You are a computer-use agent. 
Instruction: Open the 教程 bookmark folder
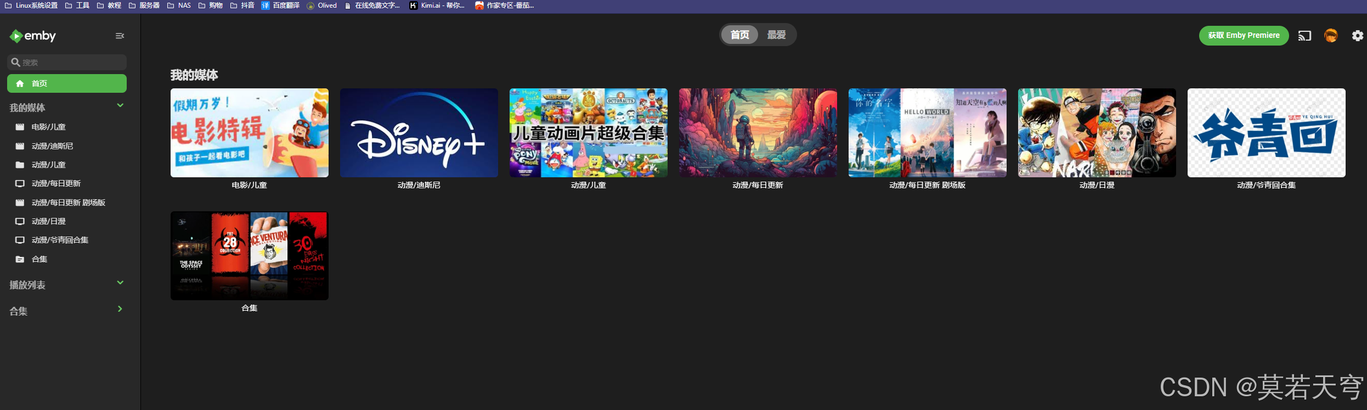point(109,5)
